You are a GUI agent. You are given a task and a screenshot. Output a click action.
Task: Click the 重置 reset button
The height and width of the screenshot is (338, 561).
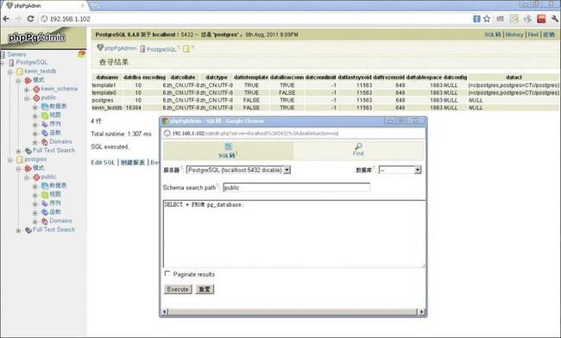tap(205, 289)
